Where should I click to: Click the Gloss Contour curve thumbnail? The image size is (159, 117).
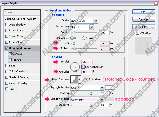click(x=75, y=80)
